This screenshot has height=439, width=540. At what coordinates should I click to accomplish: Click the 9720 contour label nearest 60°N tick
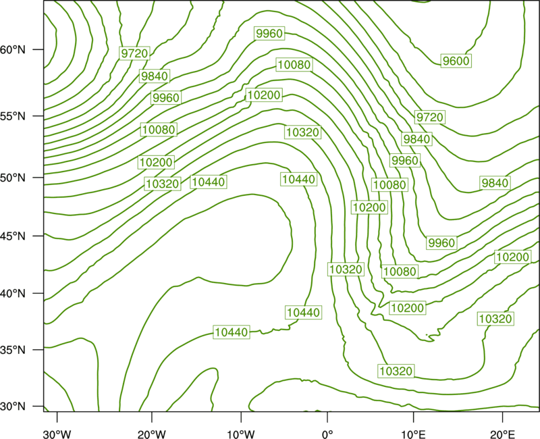pyautogui.click(x=134, y=53)
